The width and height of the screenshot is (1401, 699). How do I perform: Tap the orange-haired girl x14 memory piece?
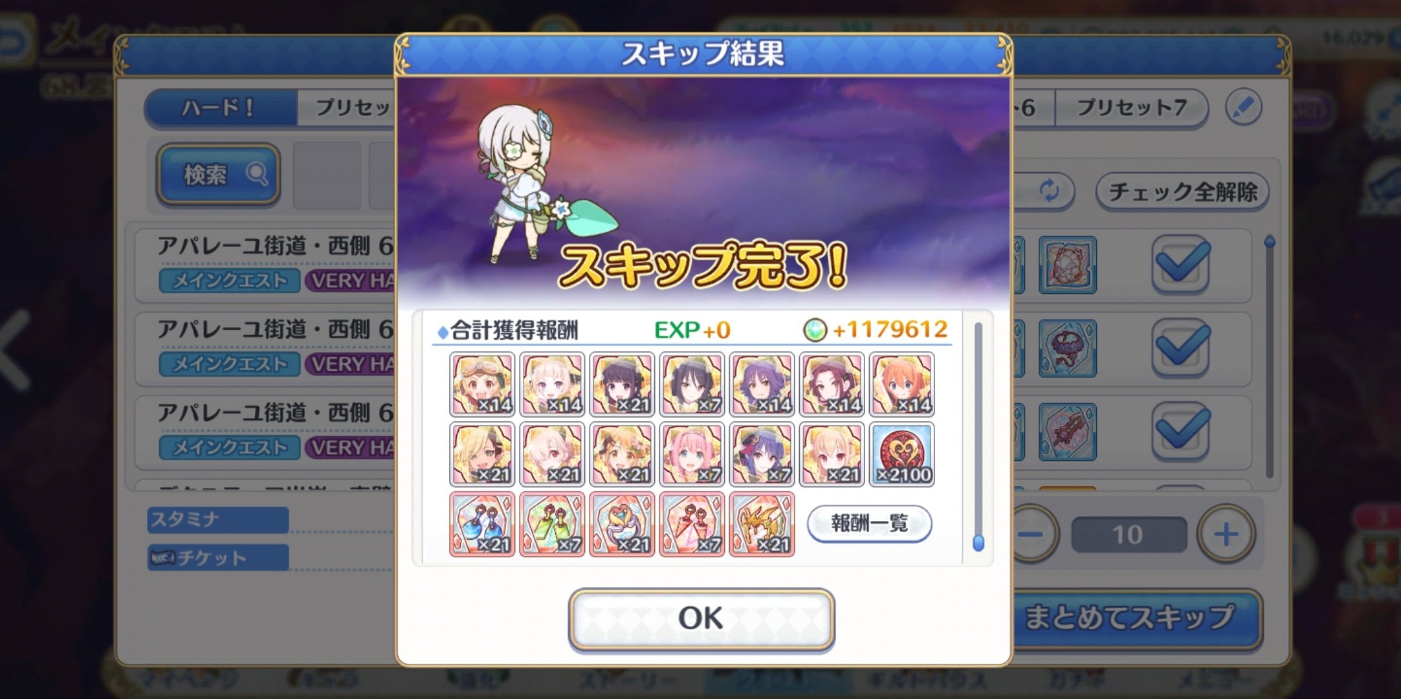click(x=902, y=384)
